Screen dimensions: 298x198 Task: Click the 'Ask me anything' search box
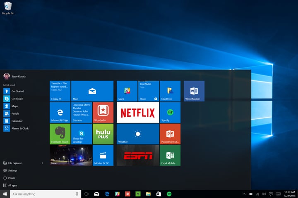pyautogui.click(x=41, y=194)
